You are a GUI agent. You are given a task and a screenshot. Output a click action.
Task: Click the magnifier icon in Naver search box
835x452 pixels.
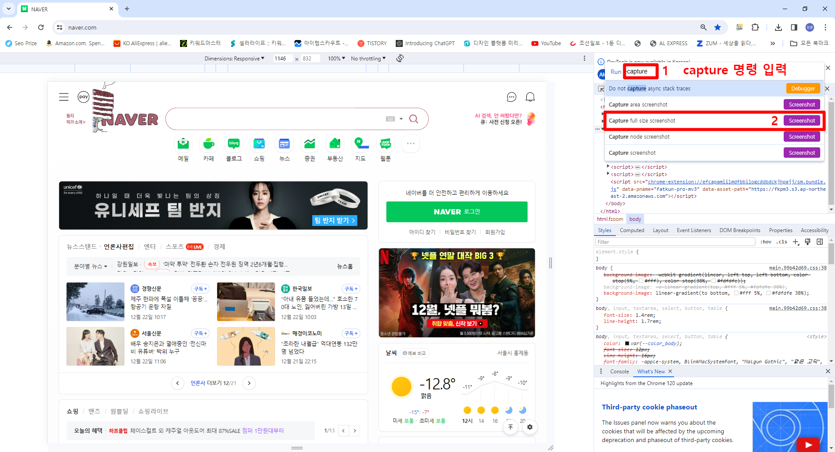pyautogui.click(x=414, y=119)
